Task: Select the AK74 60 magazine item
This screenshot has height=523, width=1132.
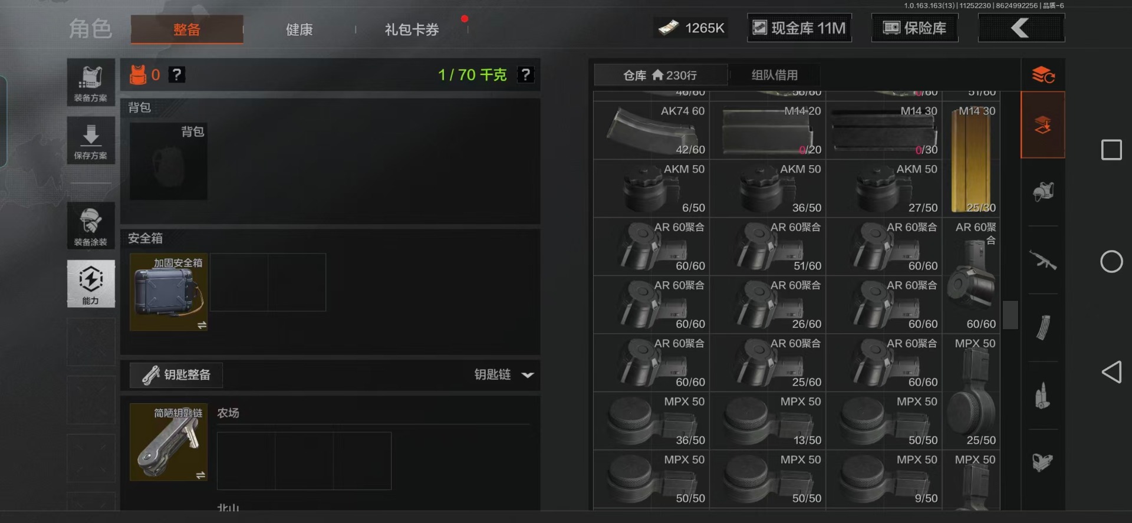Action: point(651,130)
